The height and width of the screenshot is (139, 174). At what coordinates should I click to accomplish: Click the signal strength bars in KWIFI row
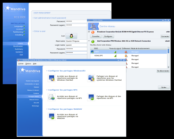(x=115, y=52)
